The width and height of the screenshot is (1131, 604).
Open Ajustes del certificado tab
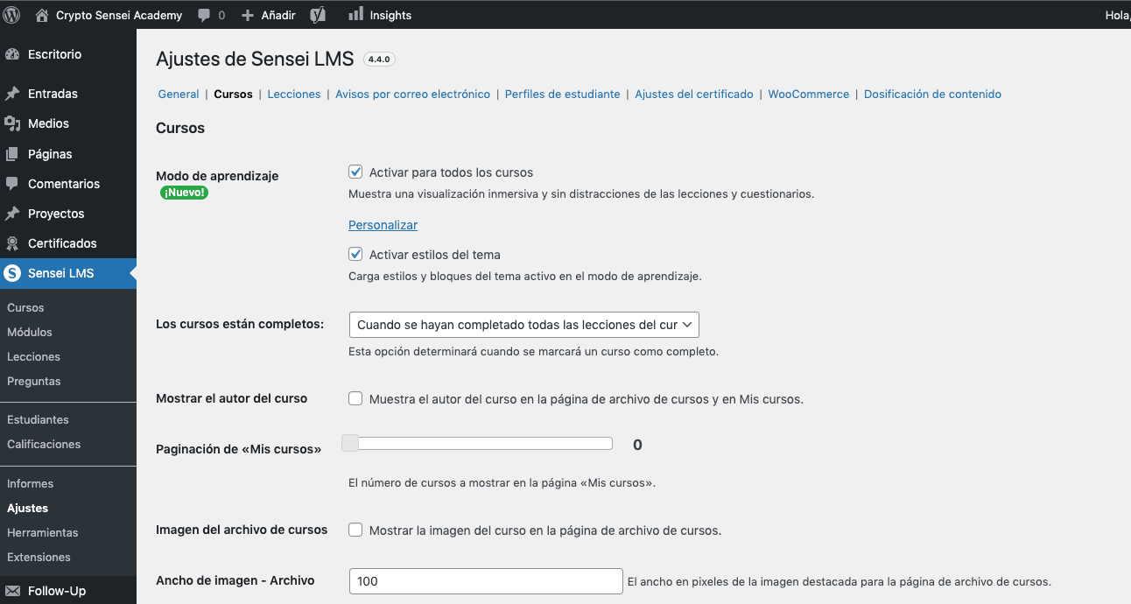694,94
